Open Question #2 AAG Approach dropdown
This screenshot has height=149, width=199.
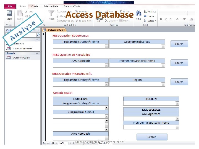point(107,65)
